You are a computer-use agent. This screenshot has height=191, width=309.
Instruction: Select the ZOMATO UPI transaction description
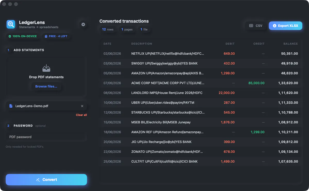click(167, 152)
